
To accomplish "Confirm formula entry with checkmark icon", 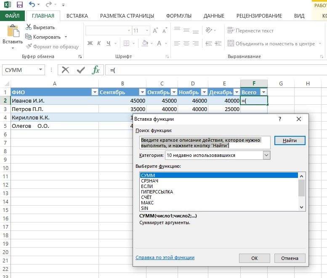I will point(81,70).
